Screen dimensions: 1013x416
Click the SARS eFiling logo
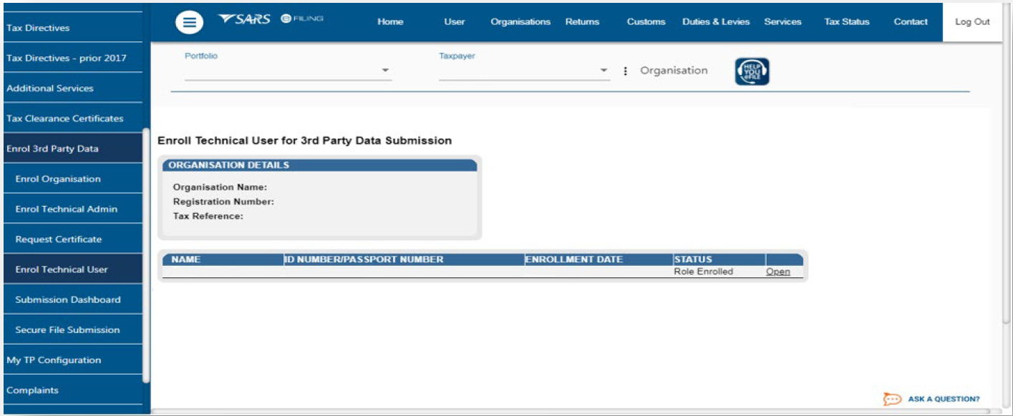[271, 19]
